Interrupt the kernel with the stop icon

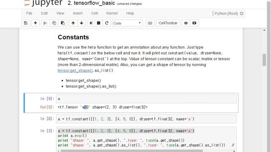pyautogui.click(x=99, y=23)
